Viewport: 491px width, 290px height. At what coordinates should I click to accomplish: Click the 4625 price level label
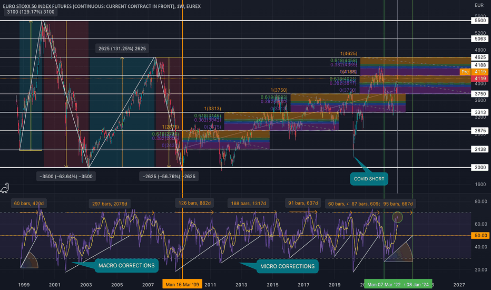(x=480, y=57)
